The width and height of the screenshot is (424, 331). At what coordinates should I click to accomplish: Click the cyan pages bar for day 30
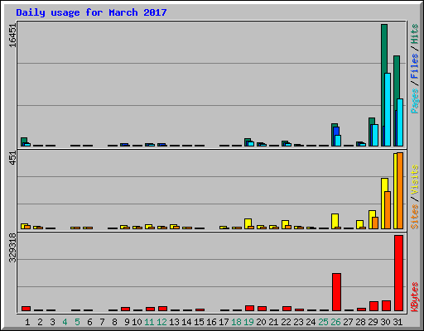tap(388, 109)
